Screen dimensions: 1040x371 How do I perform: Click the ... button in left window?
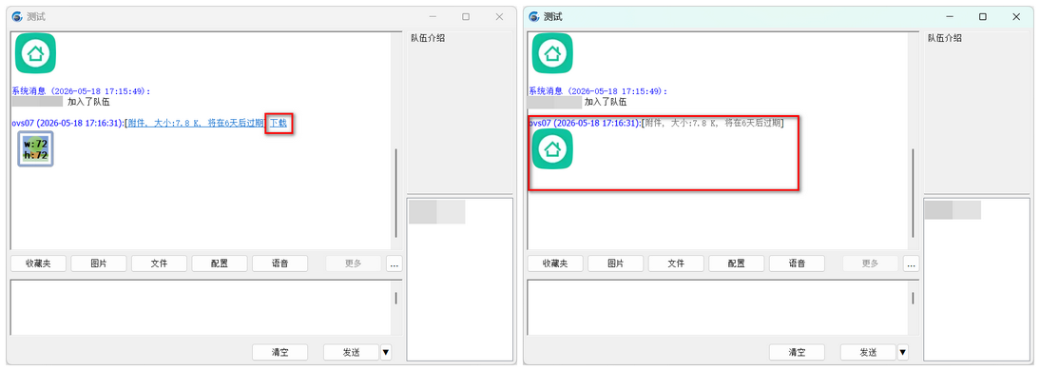[x=395, y=264]
